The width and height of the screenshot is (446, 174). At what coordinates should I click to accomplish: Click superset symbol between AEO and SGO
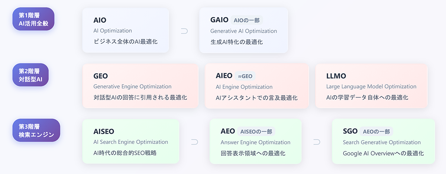317,142
